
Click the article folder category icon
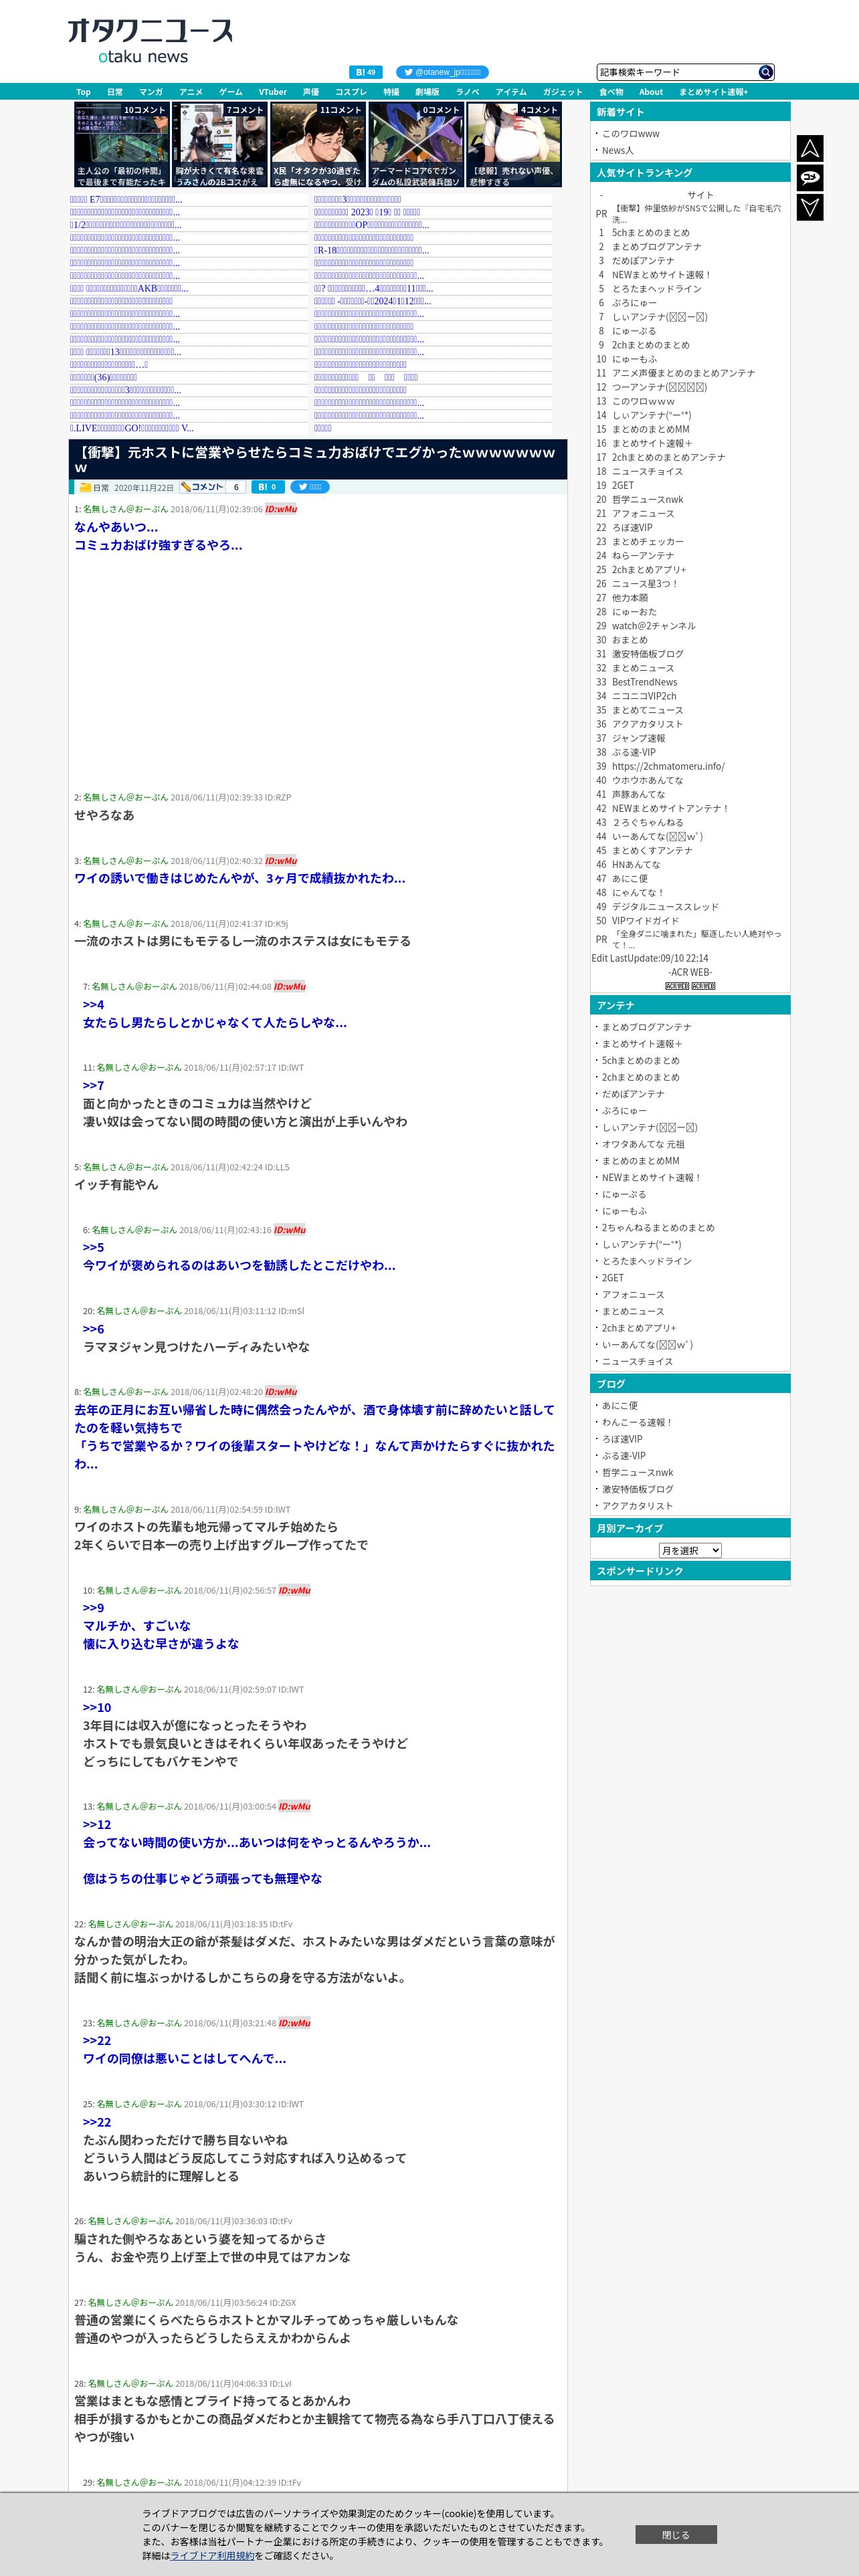click(x=85, y=488)
